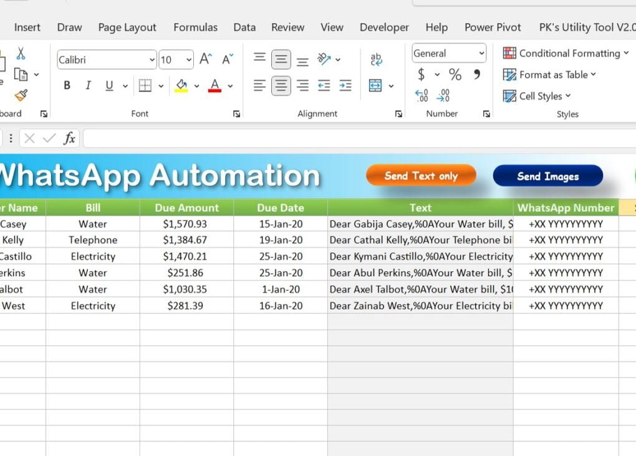Viewport: 636px width, 456px height.
Task: Apply the red Font Color
Action: (x=214, y=85)
